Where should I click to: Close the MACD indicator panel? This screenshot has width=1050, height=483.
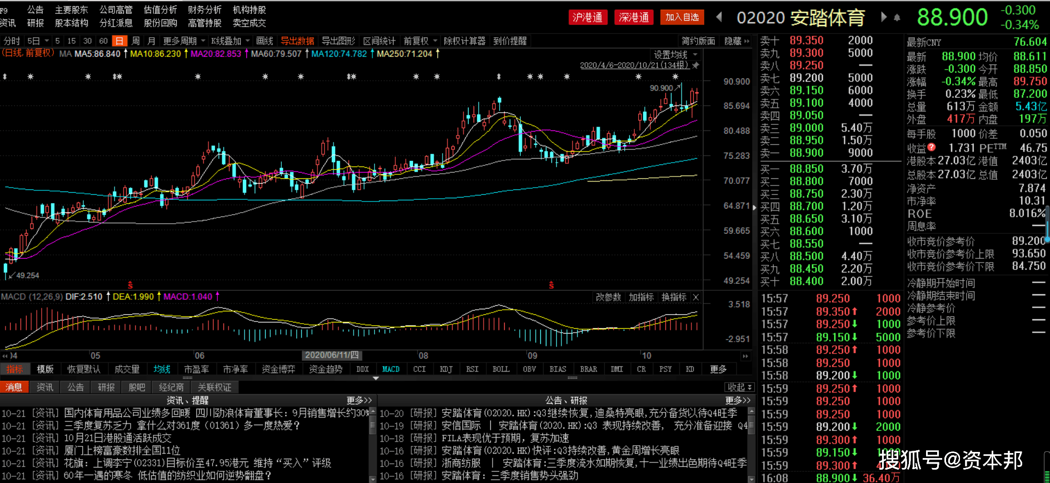coord(695,298)
